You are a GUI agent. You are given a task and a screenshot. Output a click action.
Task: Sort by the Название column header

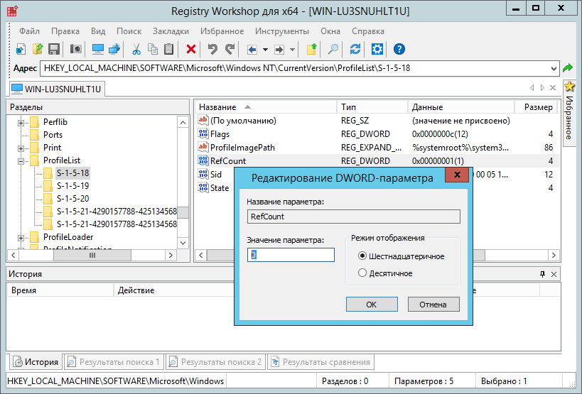point(266,107)
